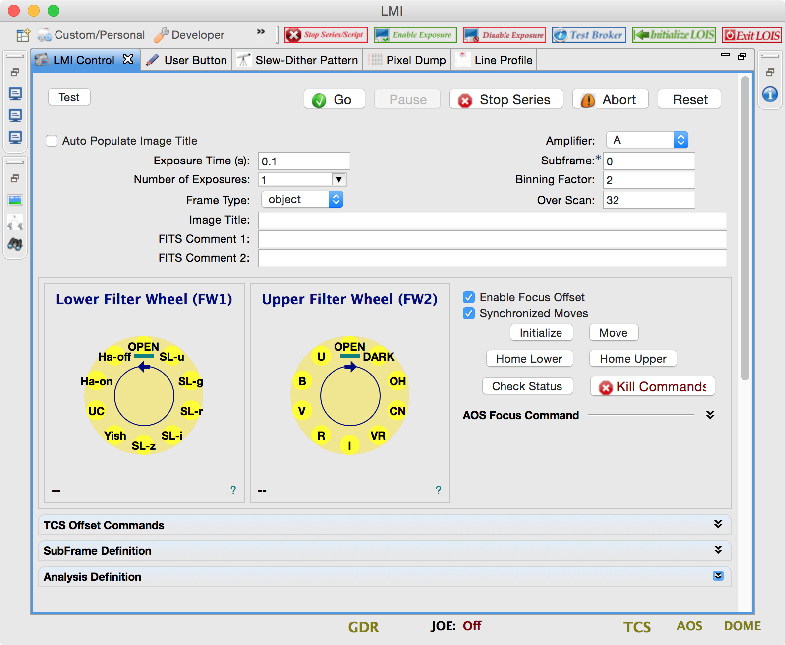Open the Frame Type dropdown

302,200
